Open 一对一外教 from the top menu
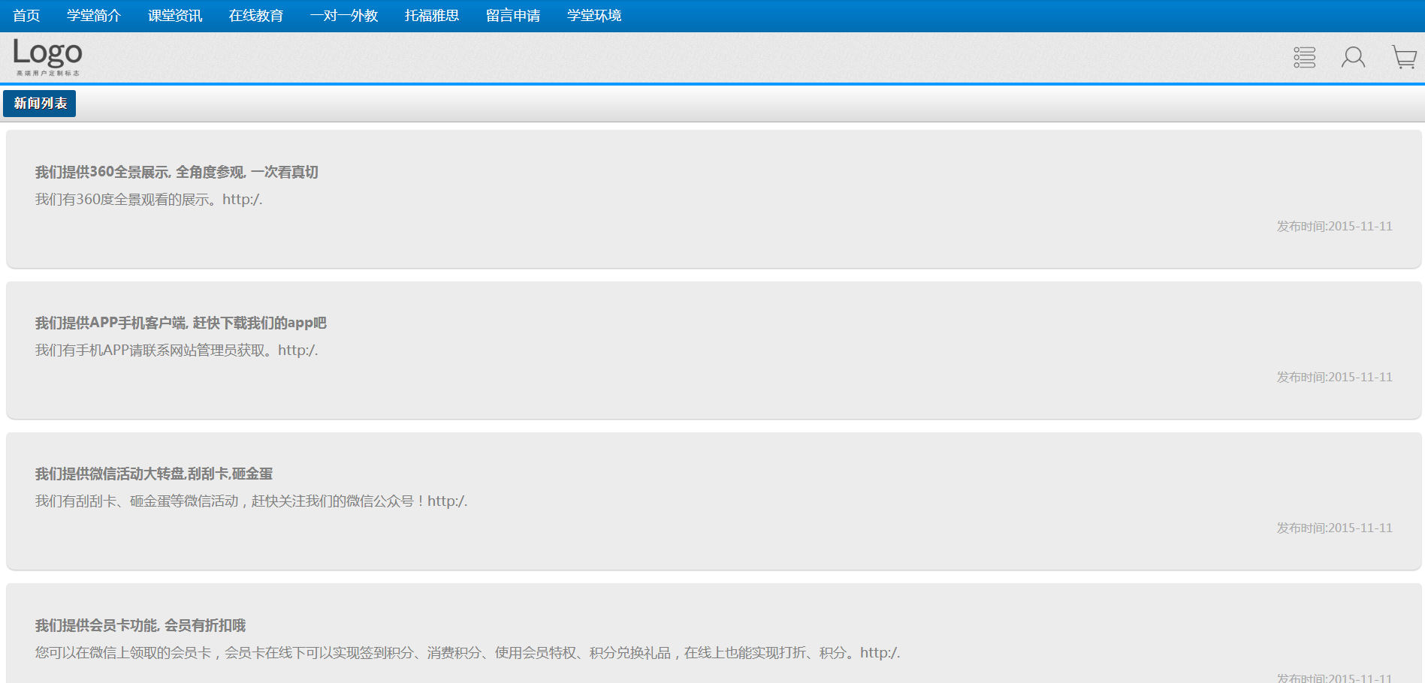 coord(344,16)
